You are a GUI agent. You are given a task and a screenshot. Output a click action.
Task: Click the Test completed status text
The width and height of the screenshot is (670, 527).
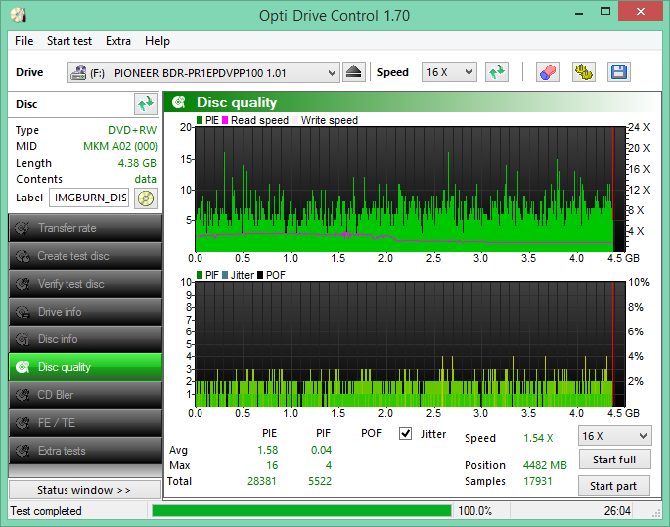[46, 511]
